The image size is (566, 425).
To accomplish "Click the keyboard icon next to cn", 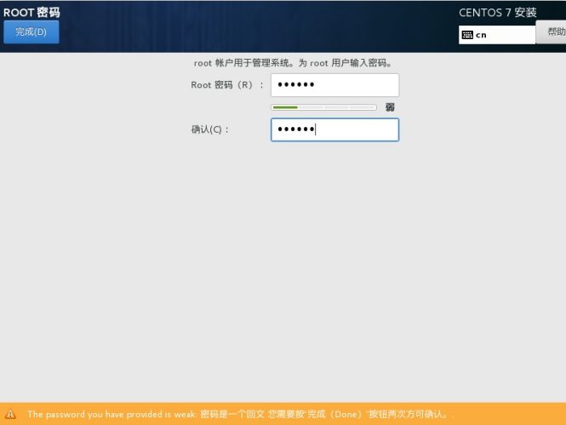I will point(467,35).
